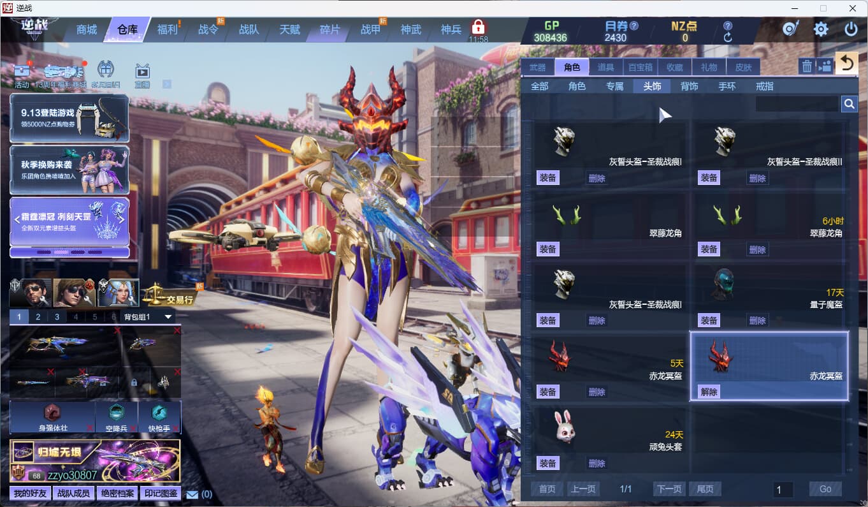Click 装备 for 灰誓头盔-圣裁战痕II

pyautogui.click(x=709, y=178)
